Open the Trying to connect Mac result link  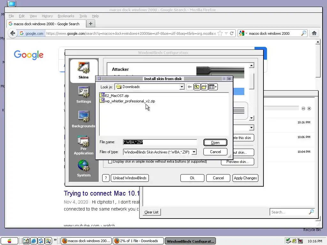(102, 193)
